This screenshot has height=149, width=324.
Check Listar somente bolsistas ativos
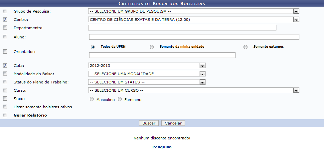click(x=5, y=107)
